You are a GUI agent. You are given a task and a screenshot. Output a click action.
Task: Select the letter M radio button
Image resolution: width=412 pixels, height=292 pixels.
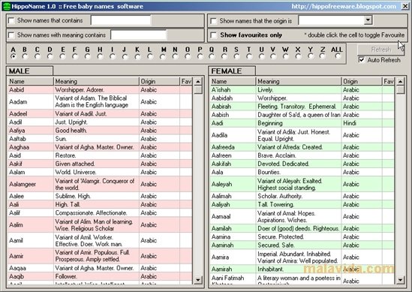click(x=163, y=56)
